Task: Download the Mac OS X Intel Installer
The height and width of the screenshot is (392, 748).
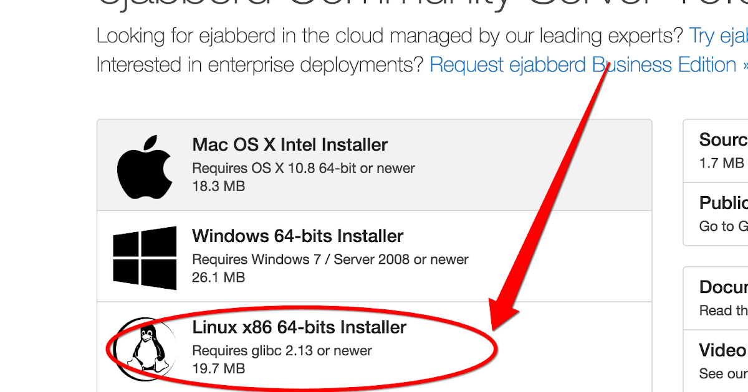Action: tap(289, 144)
